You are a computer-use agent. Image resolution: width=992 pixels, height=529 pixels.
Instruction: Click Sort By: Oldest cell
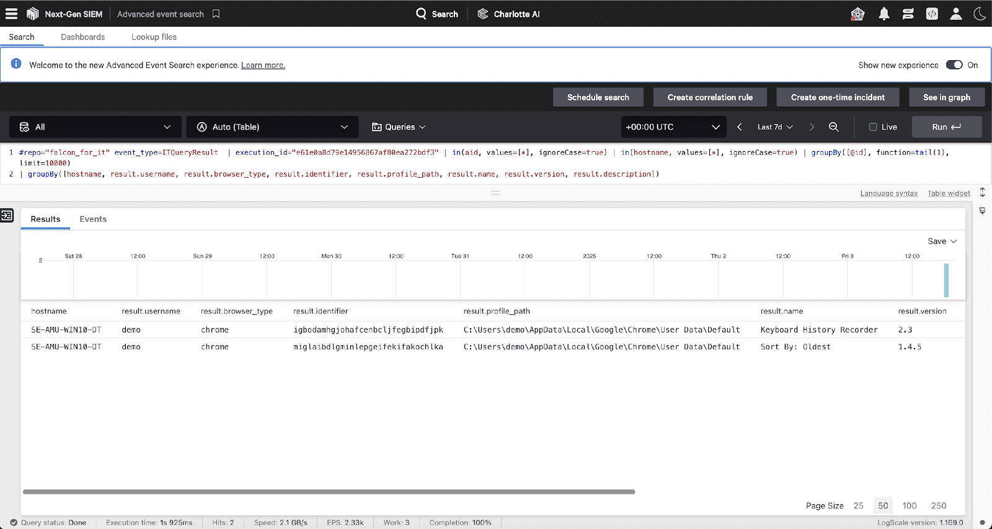[x=795, y=347]
